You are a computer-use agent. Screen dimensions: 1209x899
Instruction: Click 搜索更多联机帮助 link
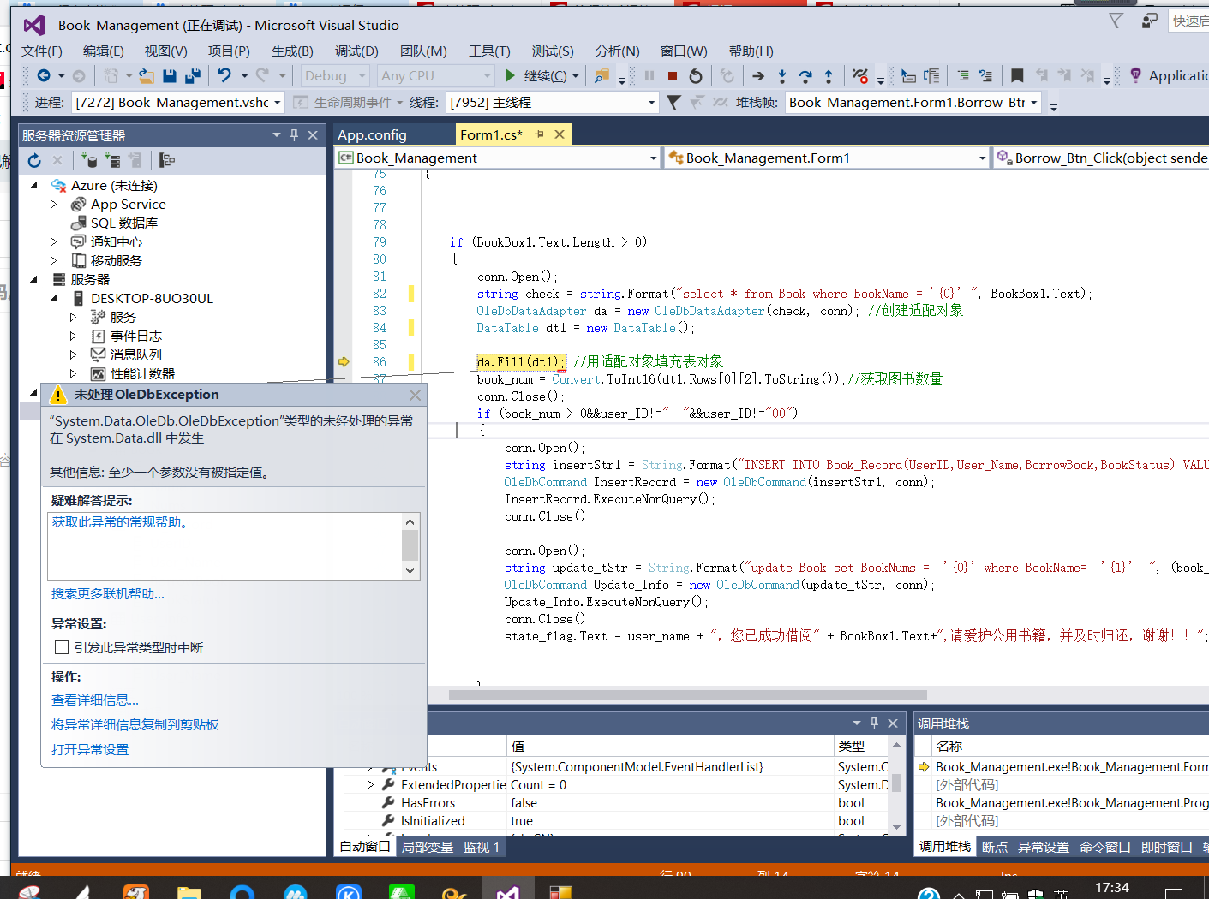[x=108, y=593]
